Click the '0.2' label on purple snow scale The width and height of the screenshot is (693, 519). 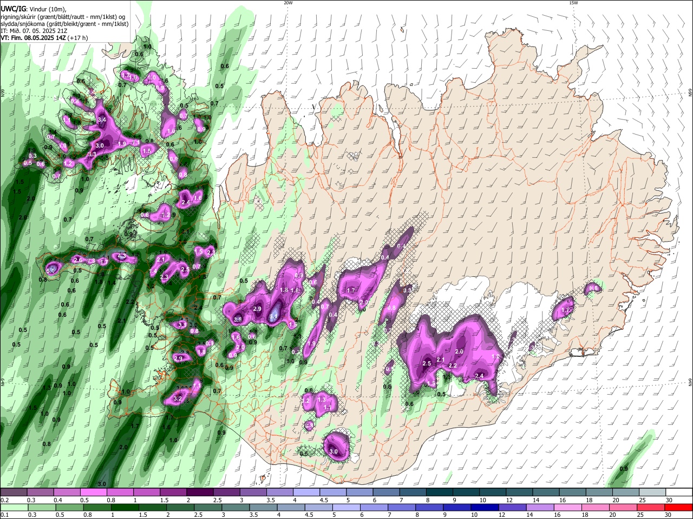5,500
